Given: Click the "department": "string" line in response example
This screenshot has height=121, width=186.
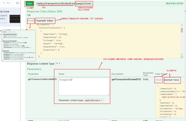Looking at the screenshot, I should [x=55, y=34].
